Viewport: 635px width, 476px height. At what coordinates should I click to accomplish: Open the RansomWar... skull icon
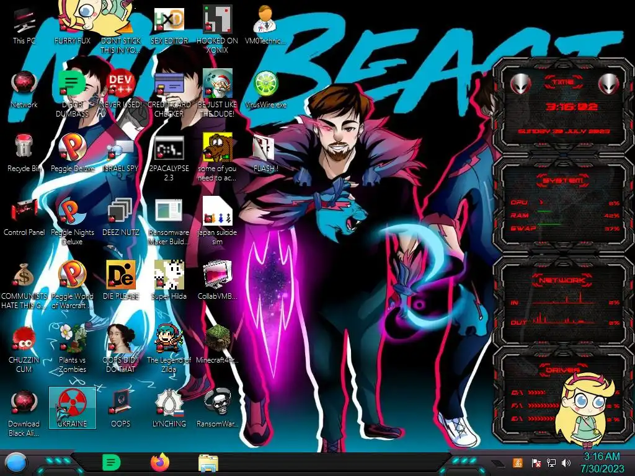[217, 409]
